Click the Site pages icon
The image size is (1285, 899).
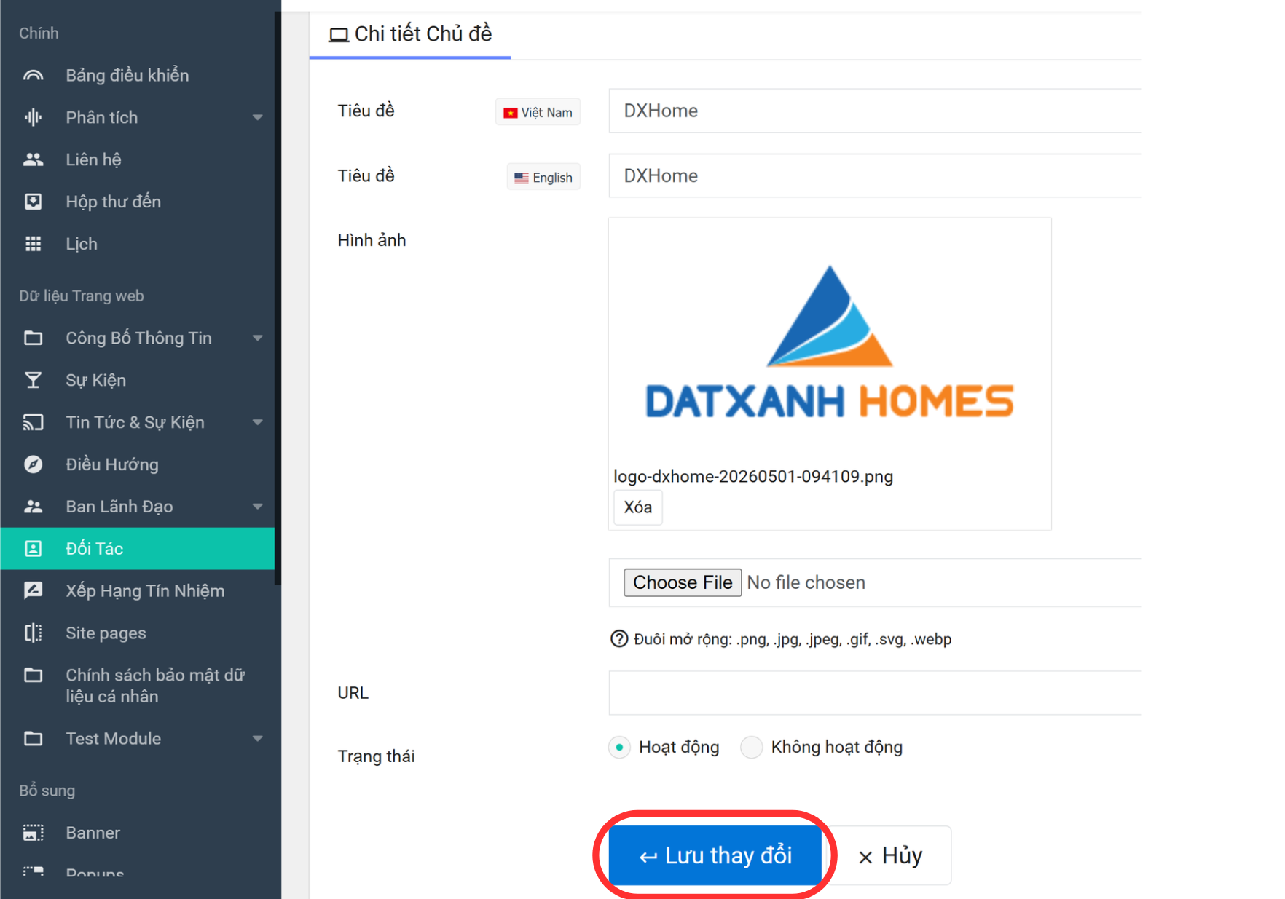point(33,633)
